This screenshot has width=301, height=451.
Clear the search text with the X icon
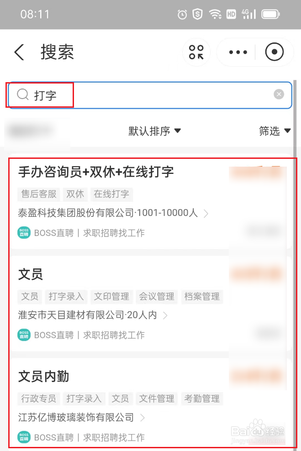(279, 94)
